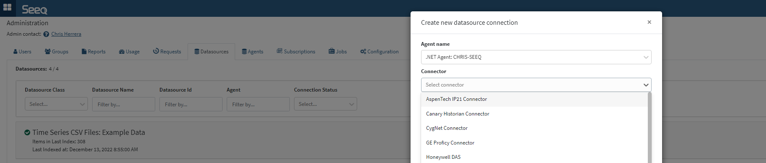Click the Seeq logo

[34, 9]
